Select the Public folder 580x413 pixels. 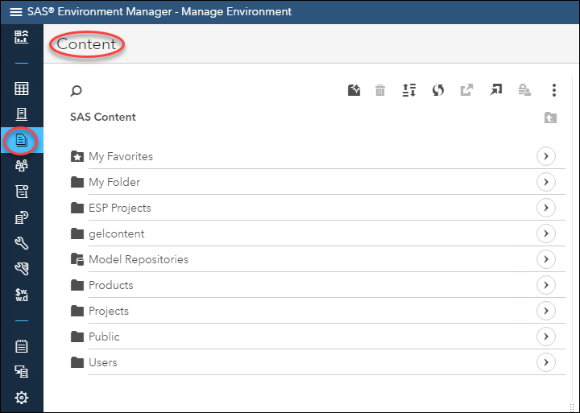point(317,337)
